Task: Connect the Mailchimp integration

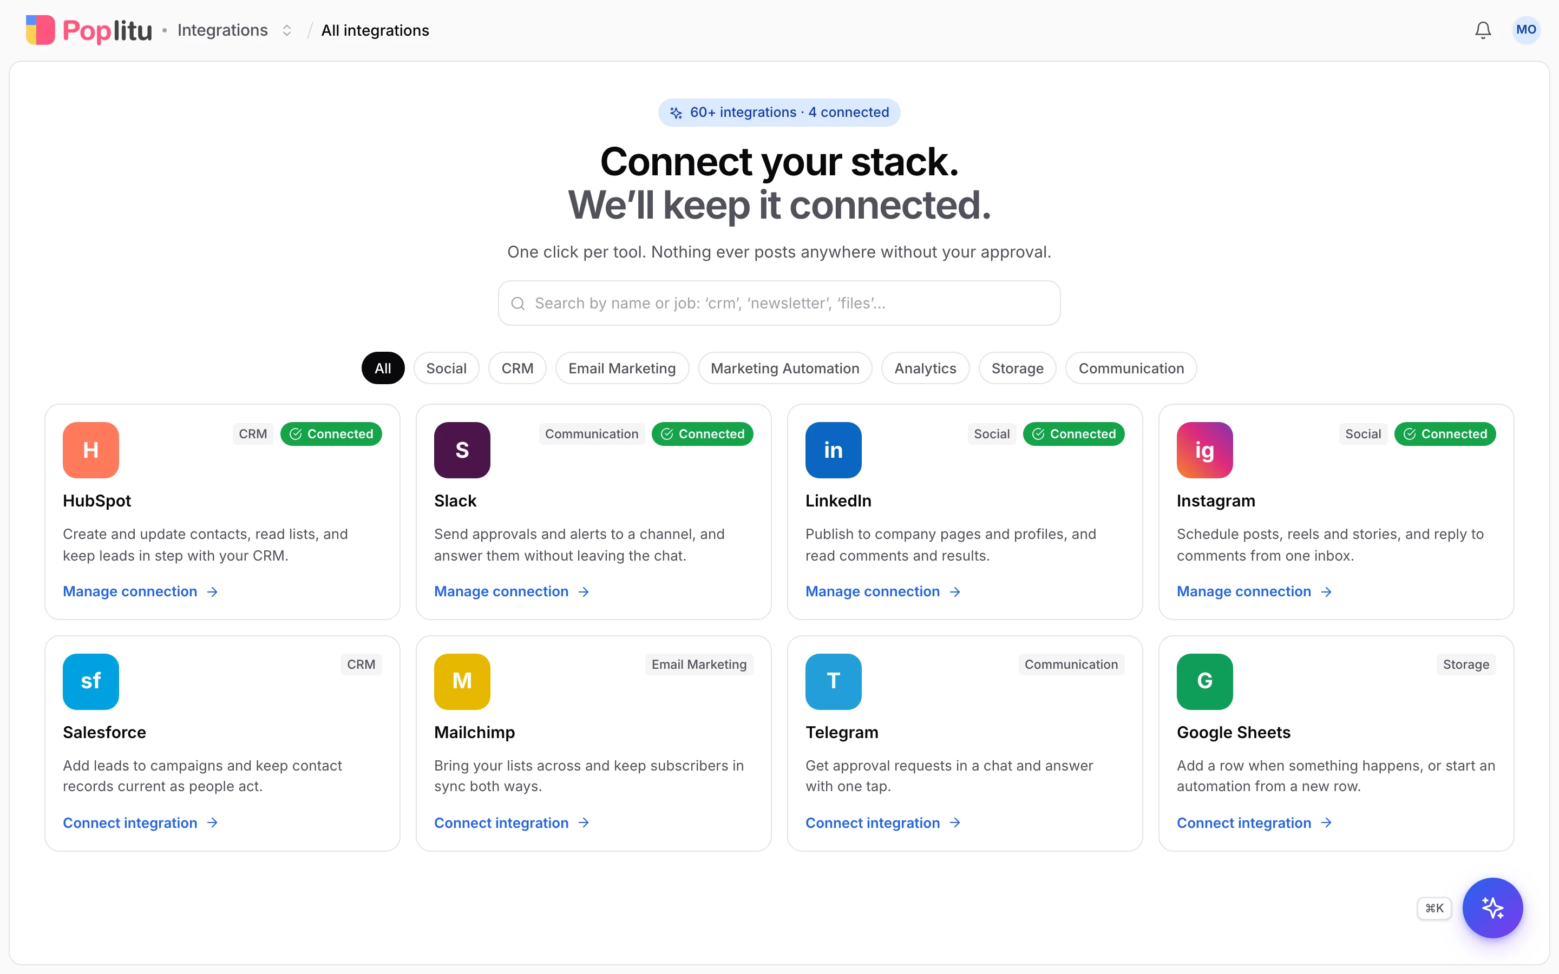Action: (x=512, y=823)
